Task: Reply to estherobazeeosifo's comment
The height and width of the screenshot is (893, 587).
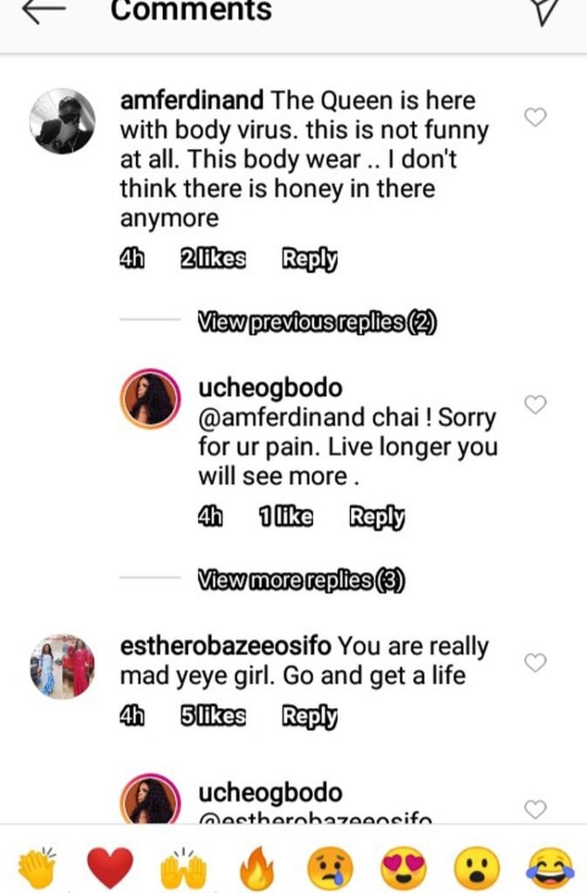Action: pos(310,716)
